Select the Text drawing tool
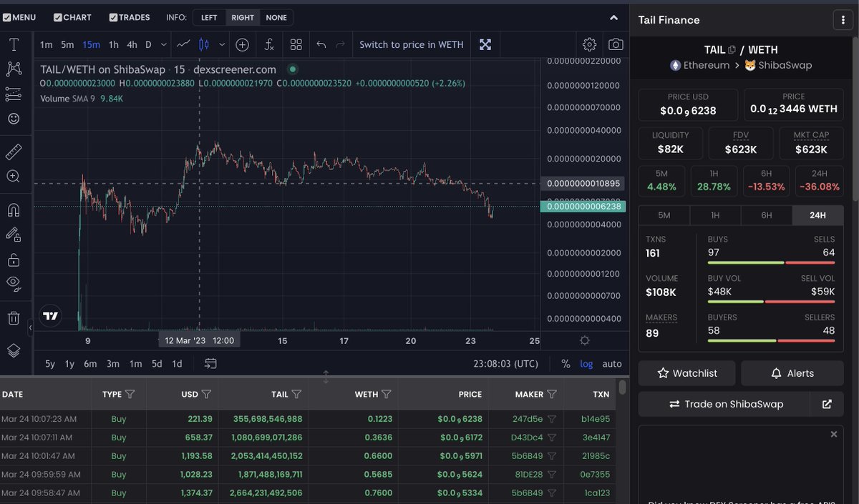The image size is (859, 504). 14,44
